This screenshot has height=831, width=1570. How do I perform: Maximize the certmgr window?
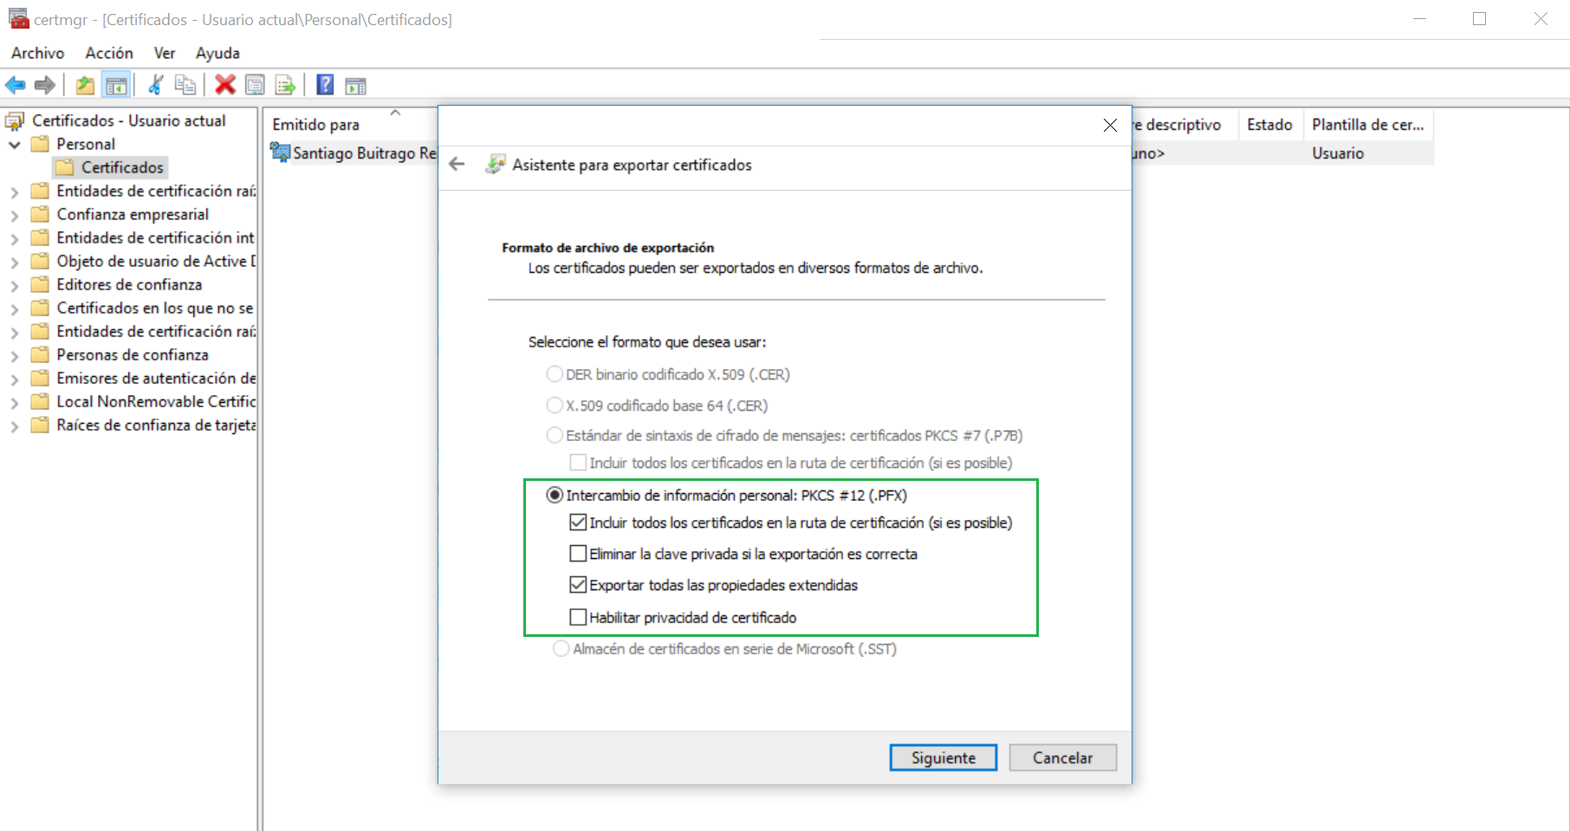1479,18
